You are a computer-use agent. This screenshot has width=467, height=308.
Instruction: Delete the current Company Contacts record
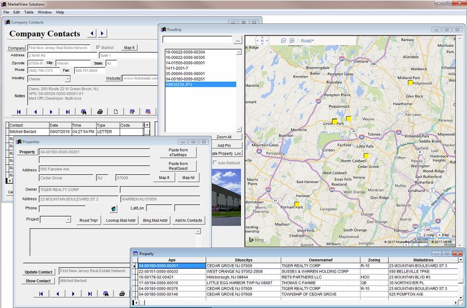coord(148,112)
